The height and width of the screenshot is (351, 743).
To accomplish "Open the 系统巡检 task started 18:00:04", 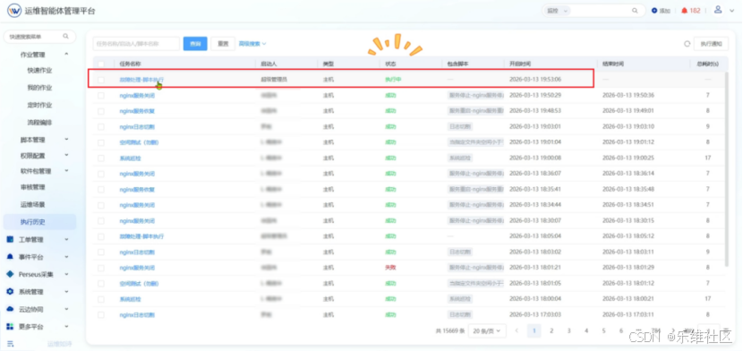I will 130,299.
